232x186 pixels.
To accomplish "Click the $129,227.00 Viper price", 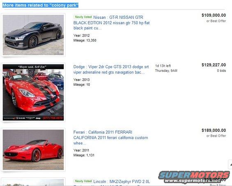I will coord(214,65).
